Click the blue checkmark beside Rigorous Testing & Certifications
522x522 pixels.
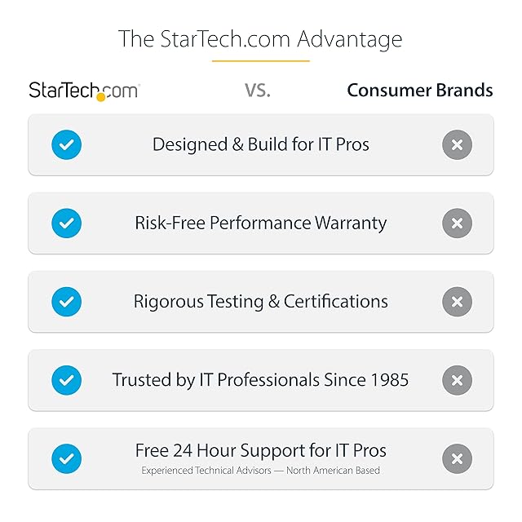(x=66, y=302)
